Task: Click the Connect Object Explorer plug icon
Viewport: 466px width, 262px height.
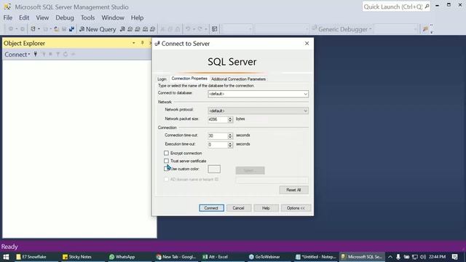Action: click(36, 55)
